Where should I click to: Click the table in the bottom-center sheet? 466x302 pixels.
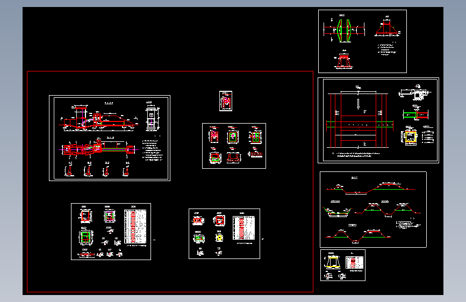click(x=243, y=228)
